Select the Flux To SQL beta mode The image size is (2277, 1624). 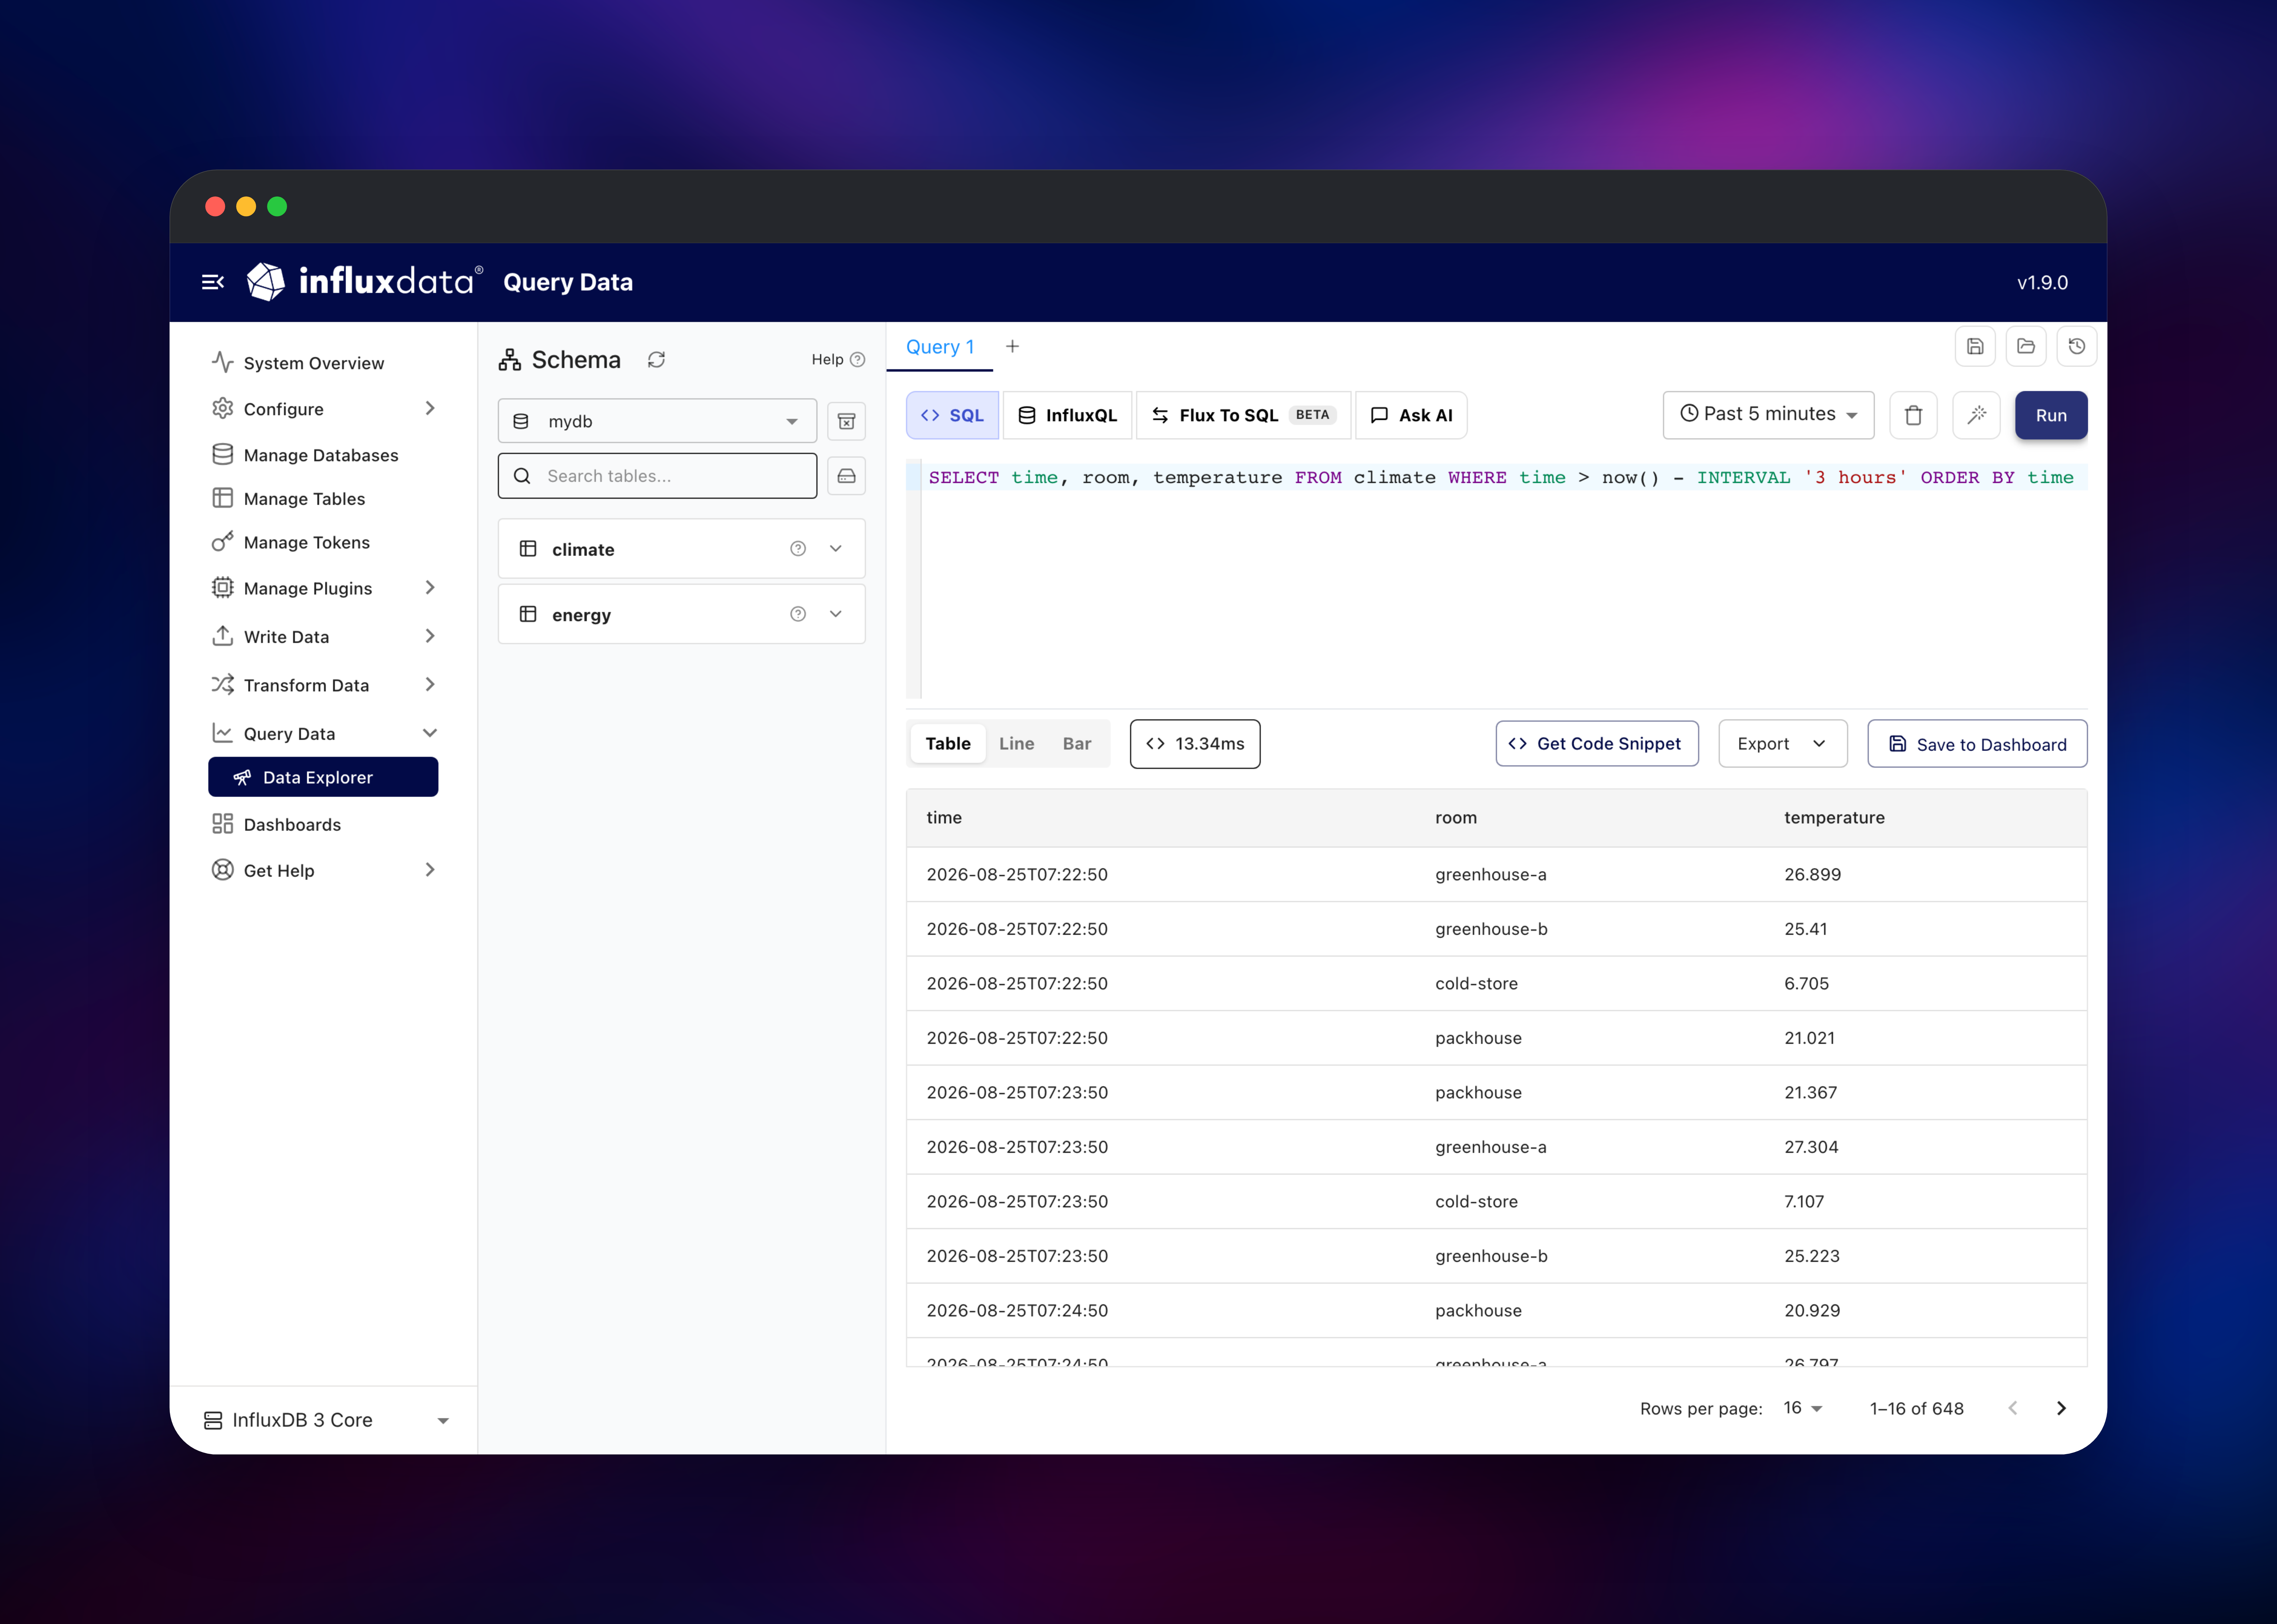click(x=1243, y=415)
